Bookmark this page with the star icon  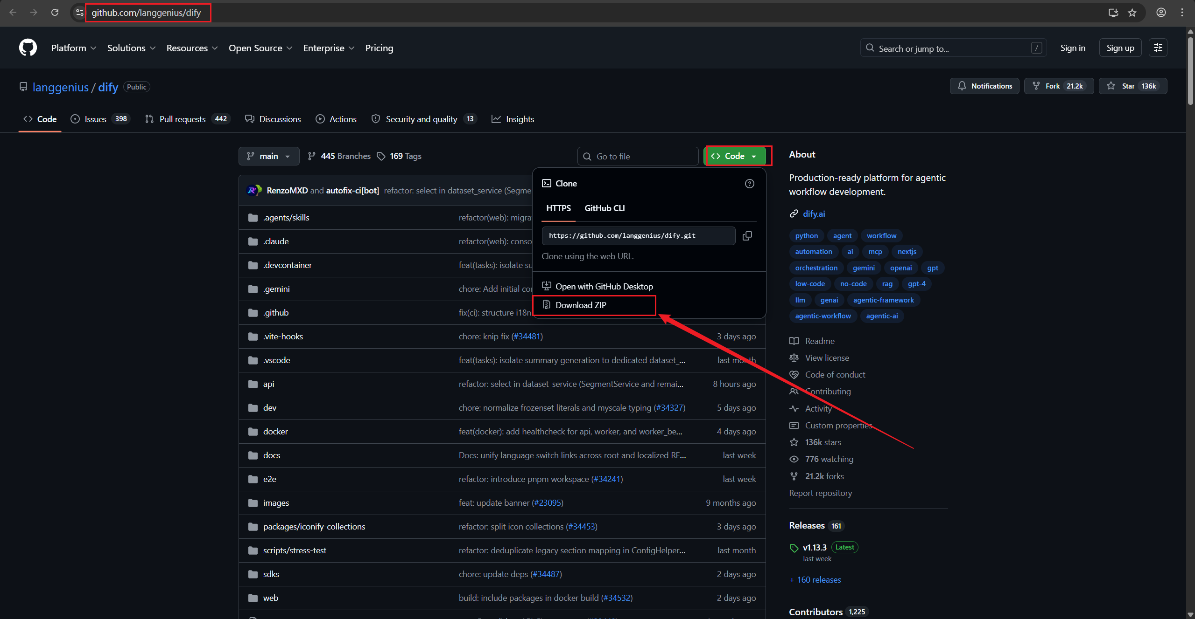coord(1132,13)
